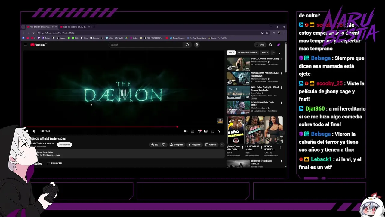
Task: Mute the video volume
Action: tap(34, 131)
